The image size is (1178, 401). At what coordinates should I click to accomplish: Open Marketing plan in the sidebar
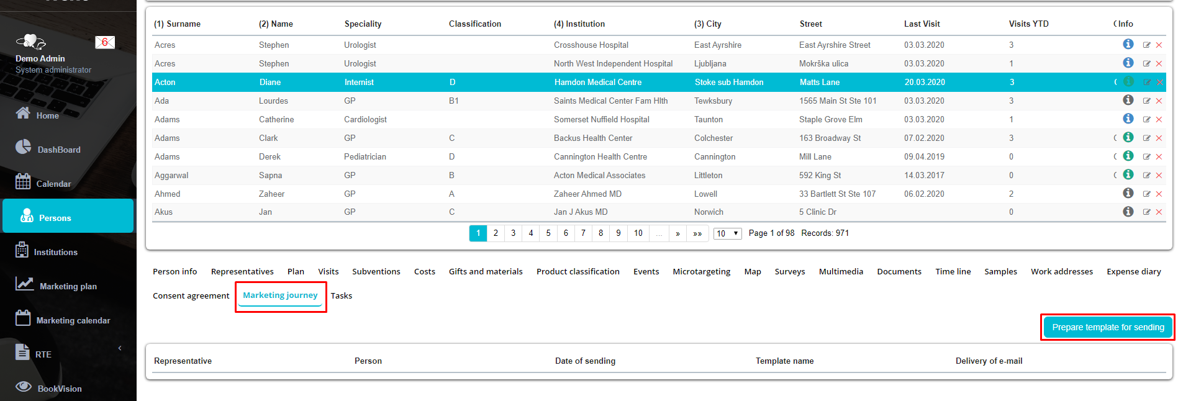pos(68,286)
